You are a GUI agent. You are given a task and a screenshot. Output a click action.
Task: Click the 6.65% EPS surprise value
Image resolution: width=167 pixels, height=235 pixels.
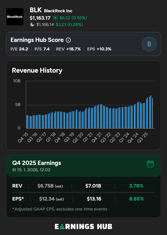coord(136,199)
